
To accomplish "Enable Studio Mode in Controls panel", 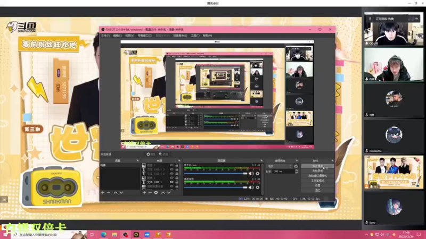I will pos(317,181).
